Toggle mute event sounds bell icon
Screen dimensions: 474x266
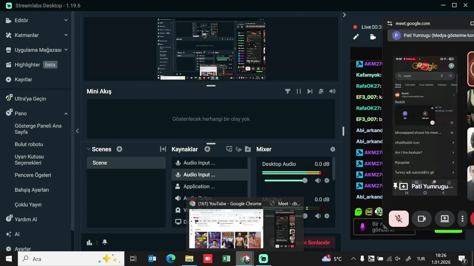tap(321, 91)
